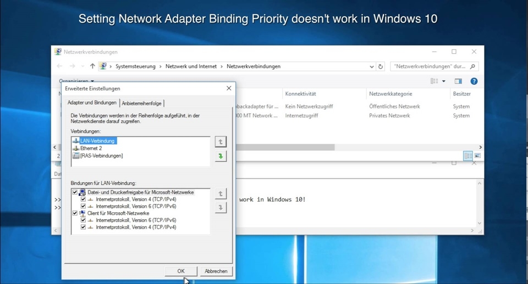Click the Netzwerkverbindungen title bar icon
Screen dimensions: 528x284
58,52
